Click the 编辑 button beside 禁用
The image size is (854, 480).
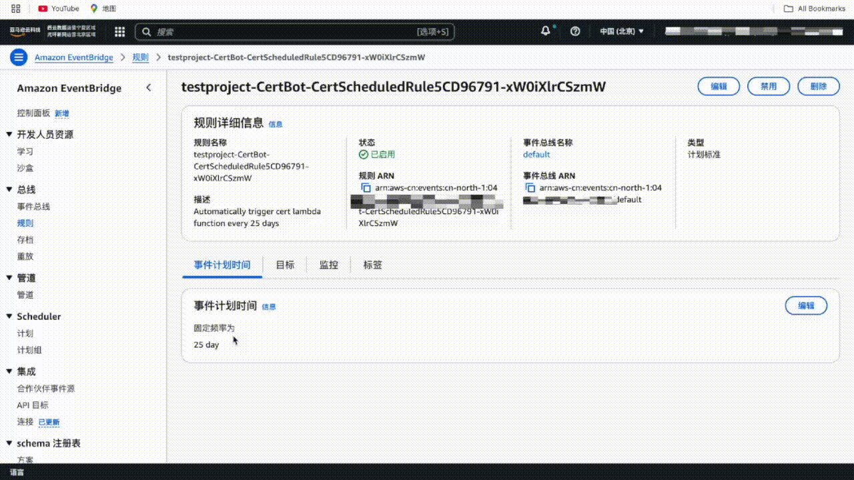719,86
